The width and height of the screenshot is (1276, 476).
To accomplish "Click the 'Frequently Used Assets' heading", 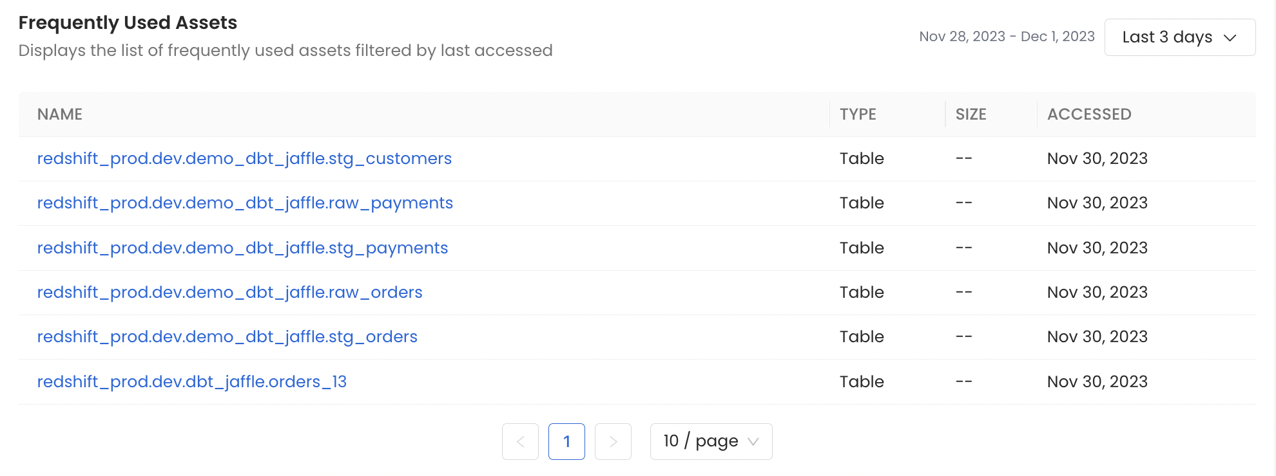I will (x=128, y=23).
